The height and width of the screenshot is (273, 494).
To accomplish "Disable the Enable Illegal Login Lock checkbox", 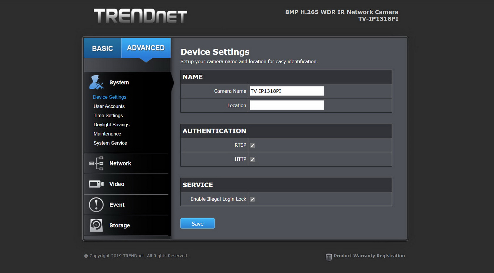I will click(x=252, y=199).
